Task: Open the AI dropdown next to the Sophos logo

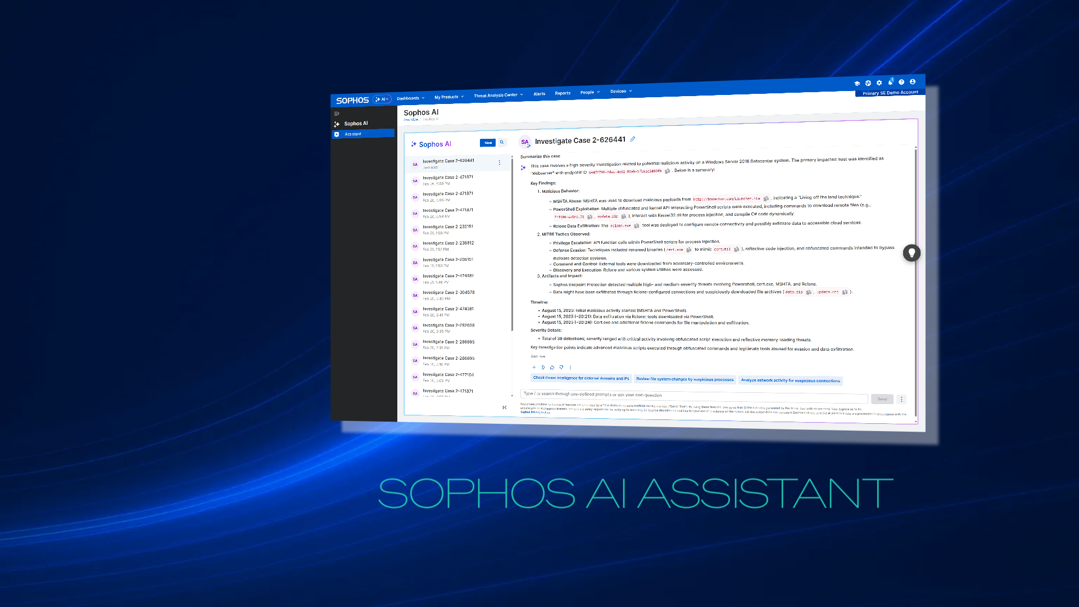Action: (382, 99)
